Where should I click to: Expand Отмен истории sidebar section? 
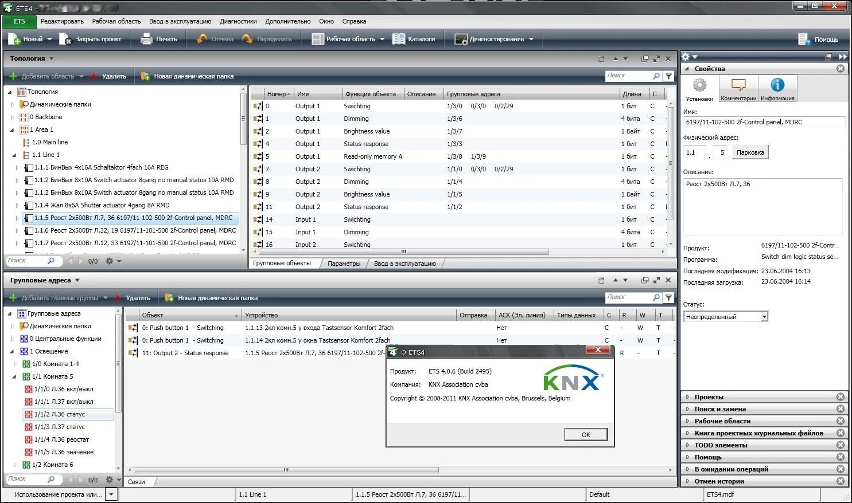688,481
